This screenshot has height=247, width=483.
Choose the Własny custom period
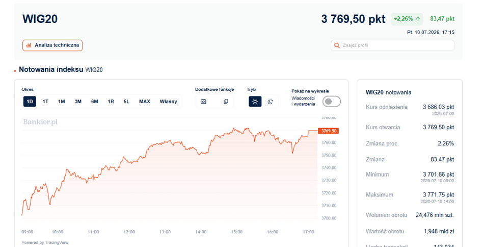pos(168,102)
